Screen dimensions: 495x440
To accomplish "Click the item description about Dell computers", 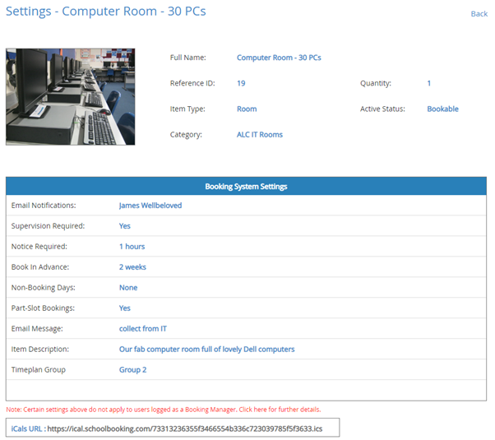I will pyautogui.click(x=206, y=349).
